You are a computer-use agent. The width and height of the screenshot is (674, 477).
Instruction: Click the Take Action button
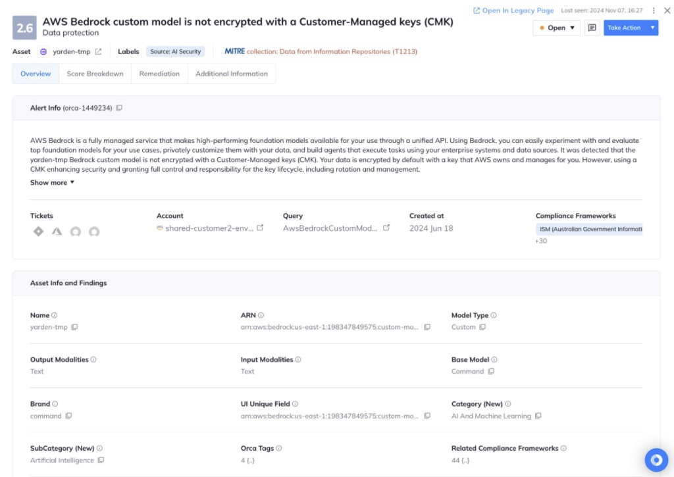pos(623,28)
